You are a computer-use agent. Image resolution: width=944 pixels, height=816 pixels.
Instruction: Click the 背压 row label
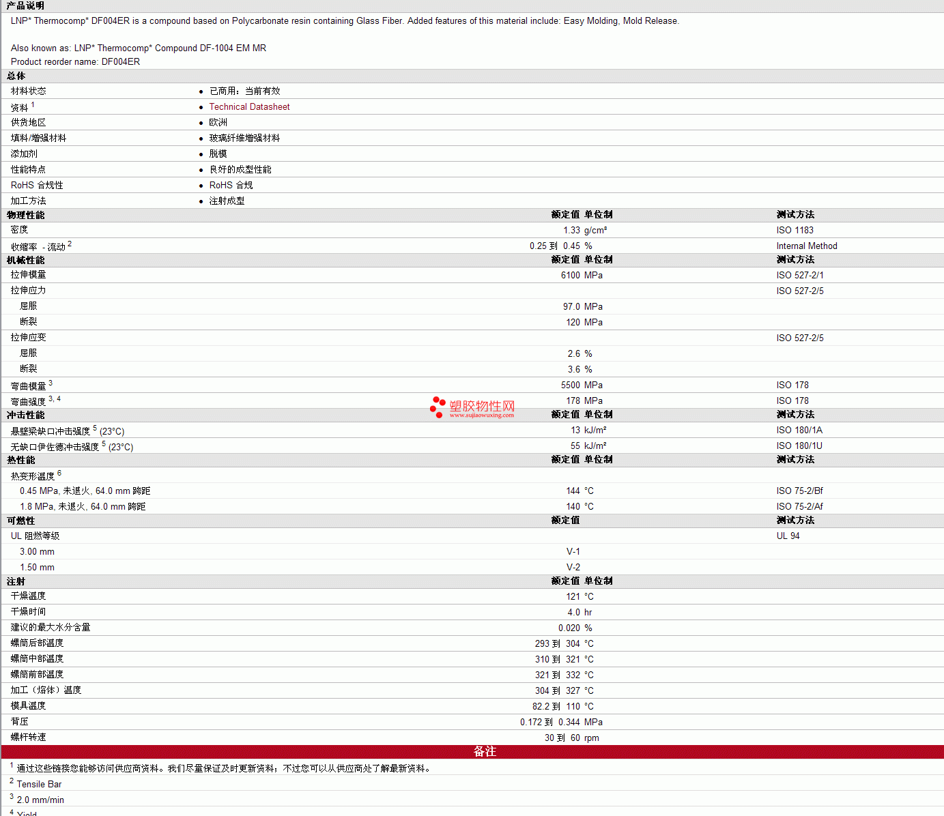coord(20,722)
